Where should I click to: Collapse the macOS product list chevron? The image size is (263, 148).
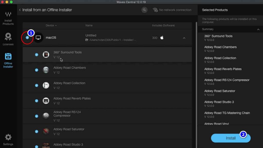coord(184,38)
